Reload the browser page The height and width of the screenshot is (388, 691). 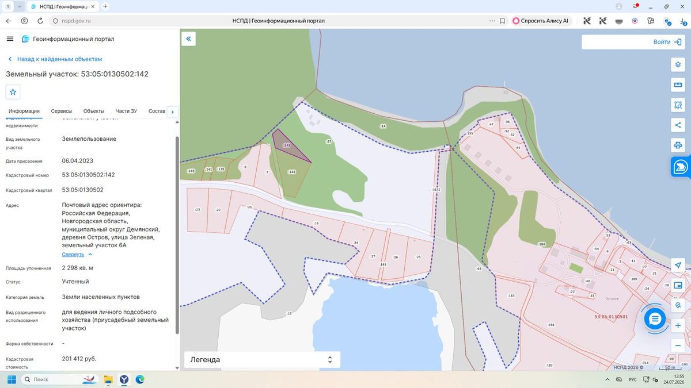40,21
